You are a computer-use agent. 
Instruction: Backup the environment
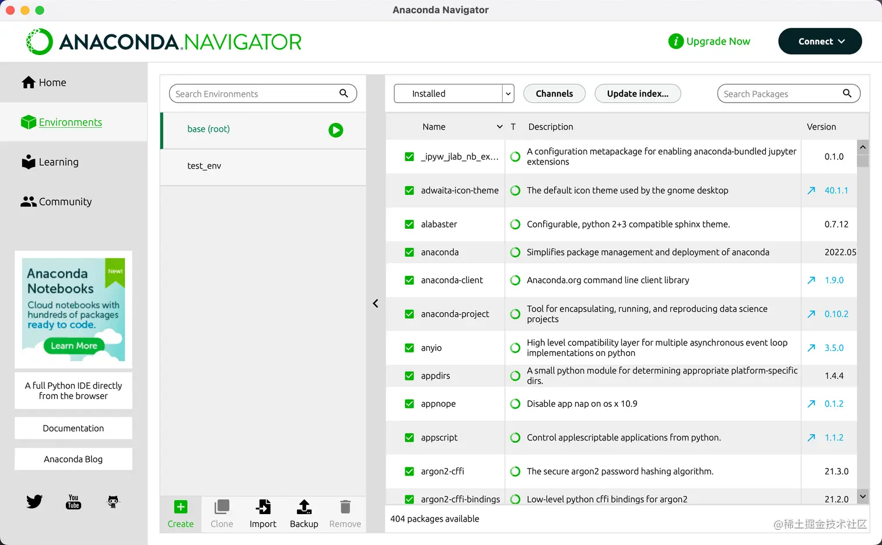(304, 514)
